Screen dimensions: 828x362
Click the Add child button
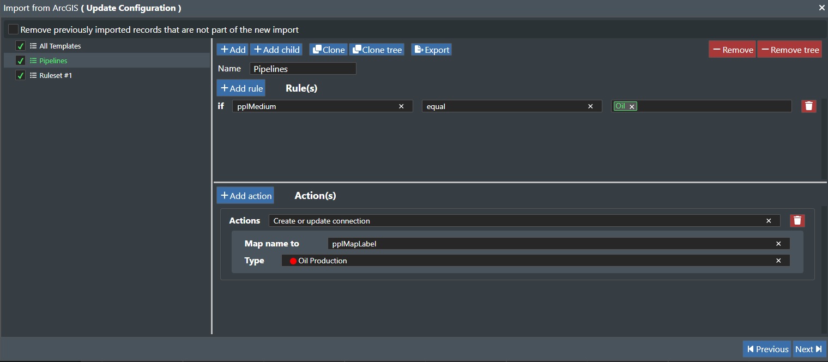(x=276, y=50)
